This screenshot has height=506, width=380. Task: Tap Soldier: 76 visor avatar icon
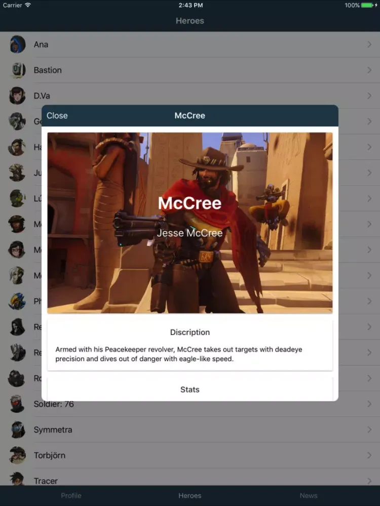pyautogui.click(x=17, y=404)
